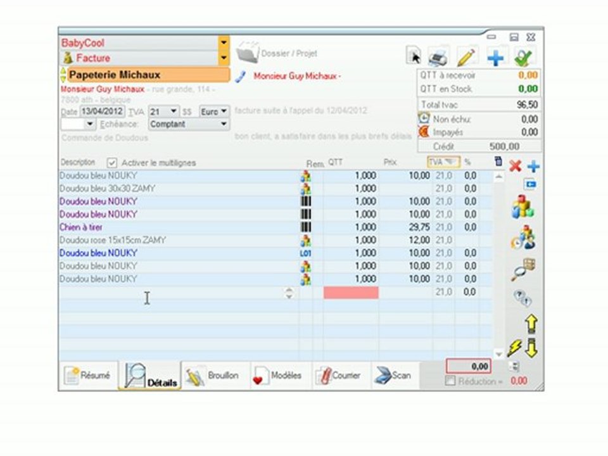
Task: Select the Doudou rose 15x15cm ZAMY row
Action: click(x=275, y=241)
